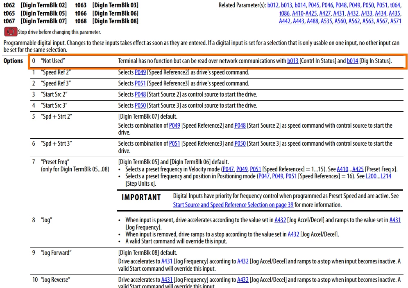Open A425 link beside Preset Freq x
408x288 pixels.
pyautogui.click(x=358, y=169)
